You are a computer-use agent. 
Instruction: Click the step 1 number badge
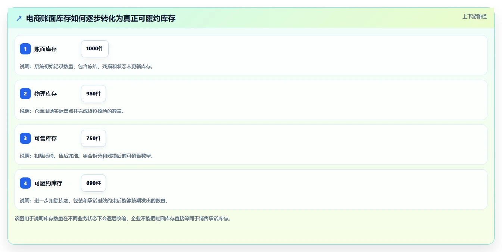point(25,49)
